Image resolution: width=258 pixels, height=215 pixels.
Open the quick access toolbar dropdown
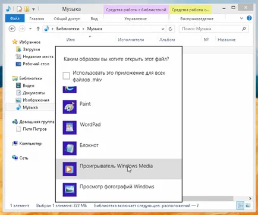click(x=33, y=9)
